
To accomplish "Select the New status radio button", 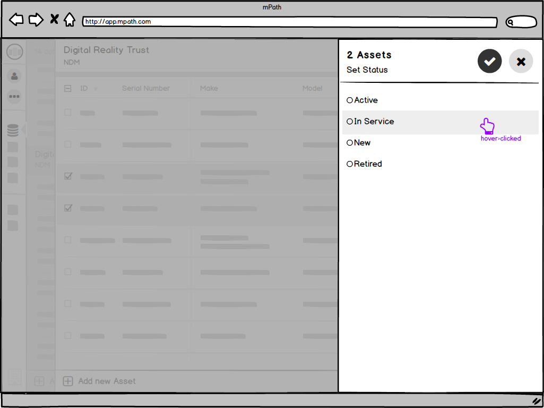I will pyautogui.click(x=350, y=142).
